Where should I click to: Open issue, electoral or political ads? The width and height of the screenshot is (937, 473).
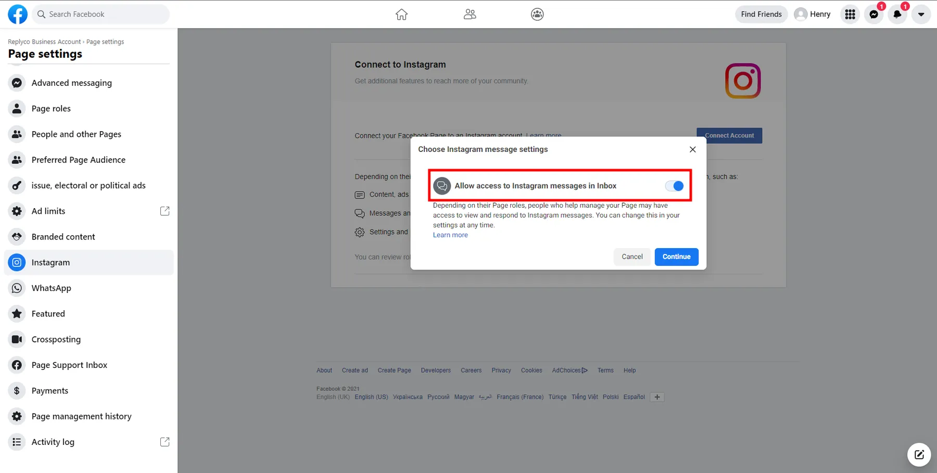89,185
